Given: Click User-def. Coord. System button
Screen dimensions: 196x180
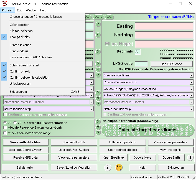Looking at the screenshot, I should (x=26, y=150).
